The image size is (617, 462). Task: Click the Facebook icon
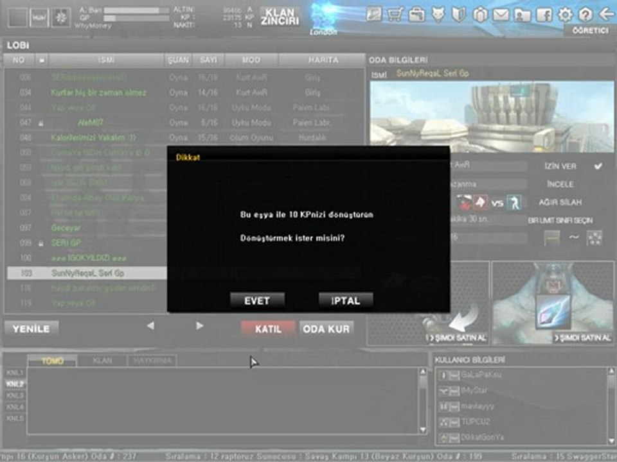point(544,15)
